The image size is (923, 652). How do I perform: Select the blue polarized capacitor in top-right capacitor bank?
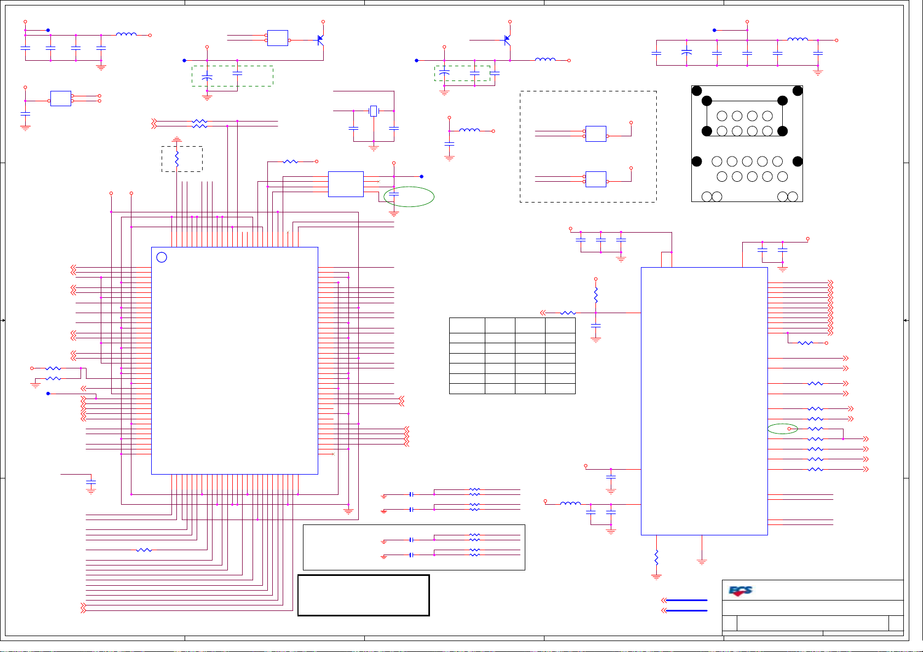[686, 53]
